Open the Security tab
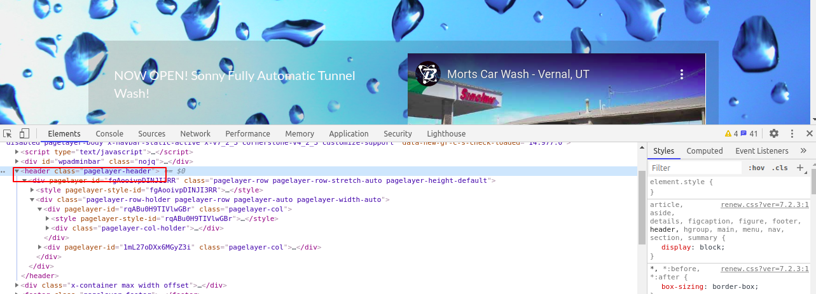 coord(398,133)
